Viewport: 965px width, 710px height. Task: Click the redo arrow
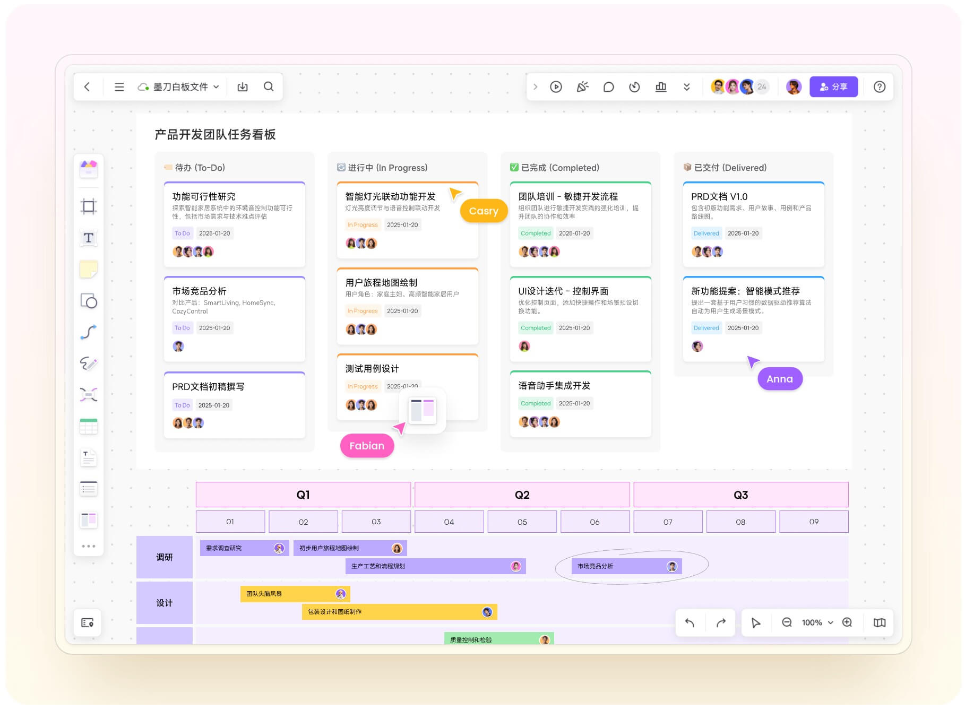(721, 622)
